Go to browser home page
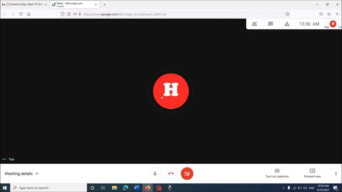This screenshot has width=342, height=192. coord(29,14)
